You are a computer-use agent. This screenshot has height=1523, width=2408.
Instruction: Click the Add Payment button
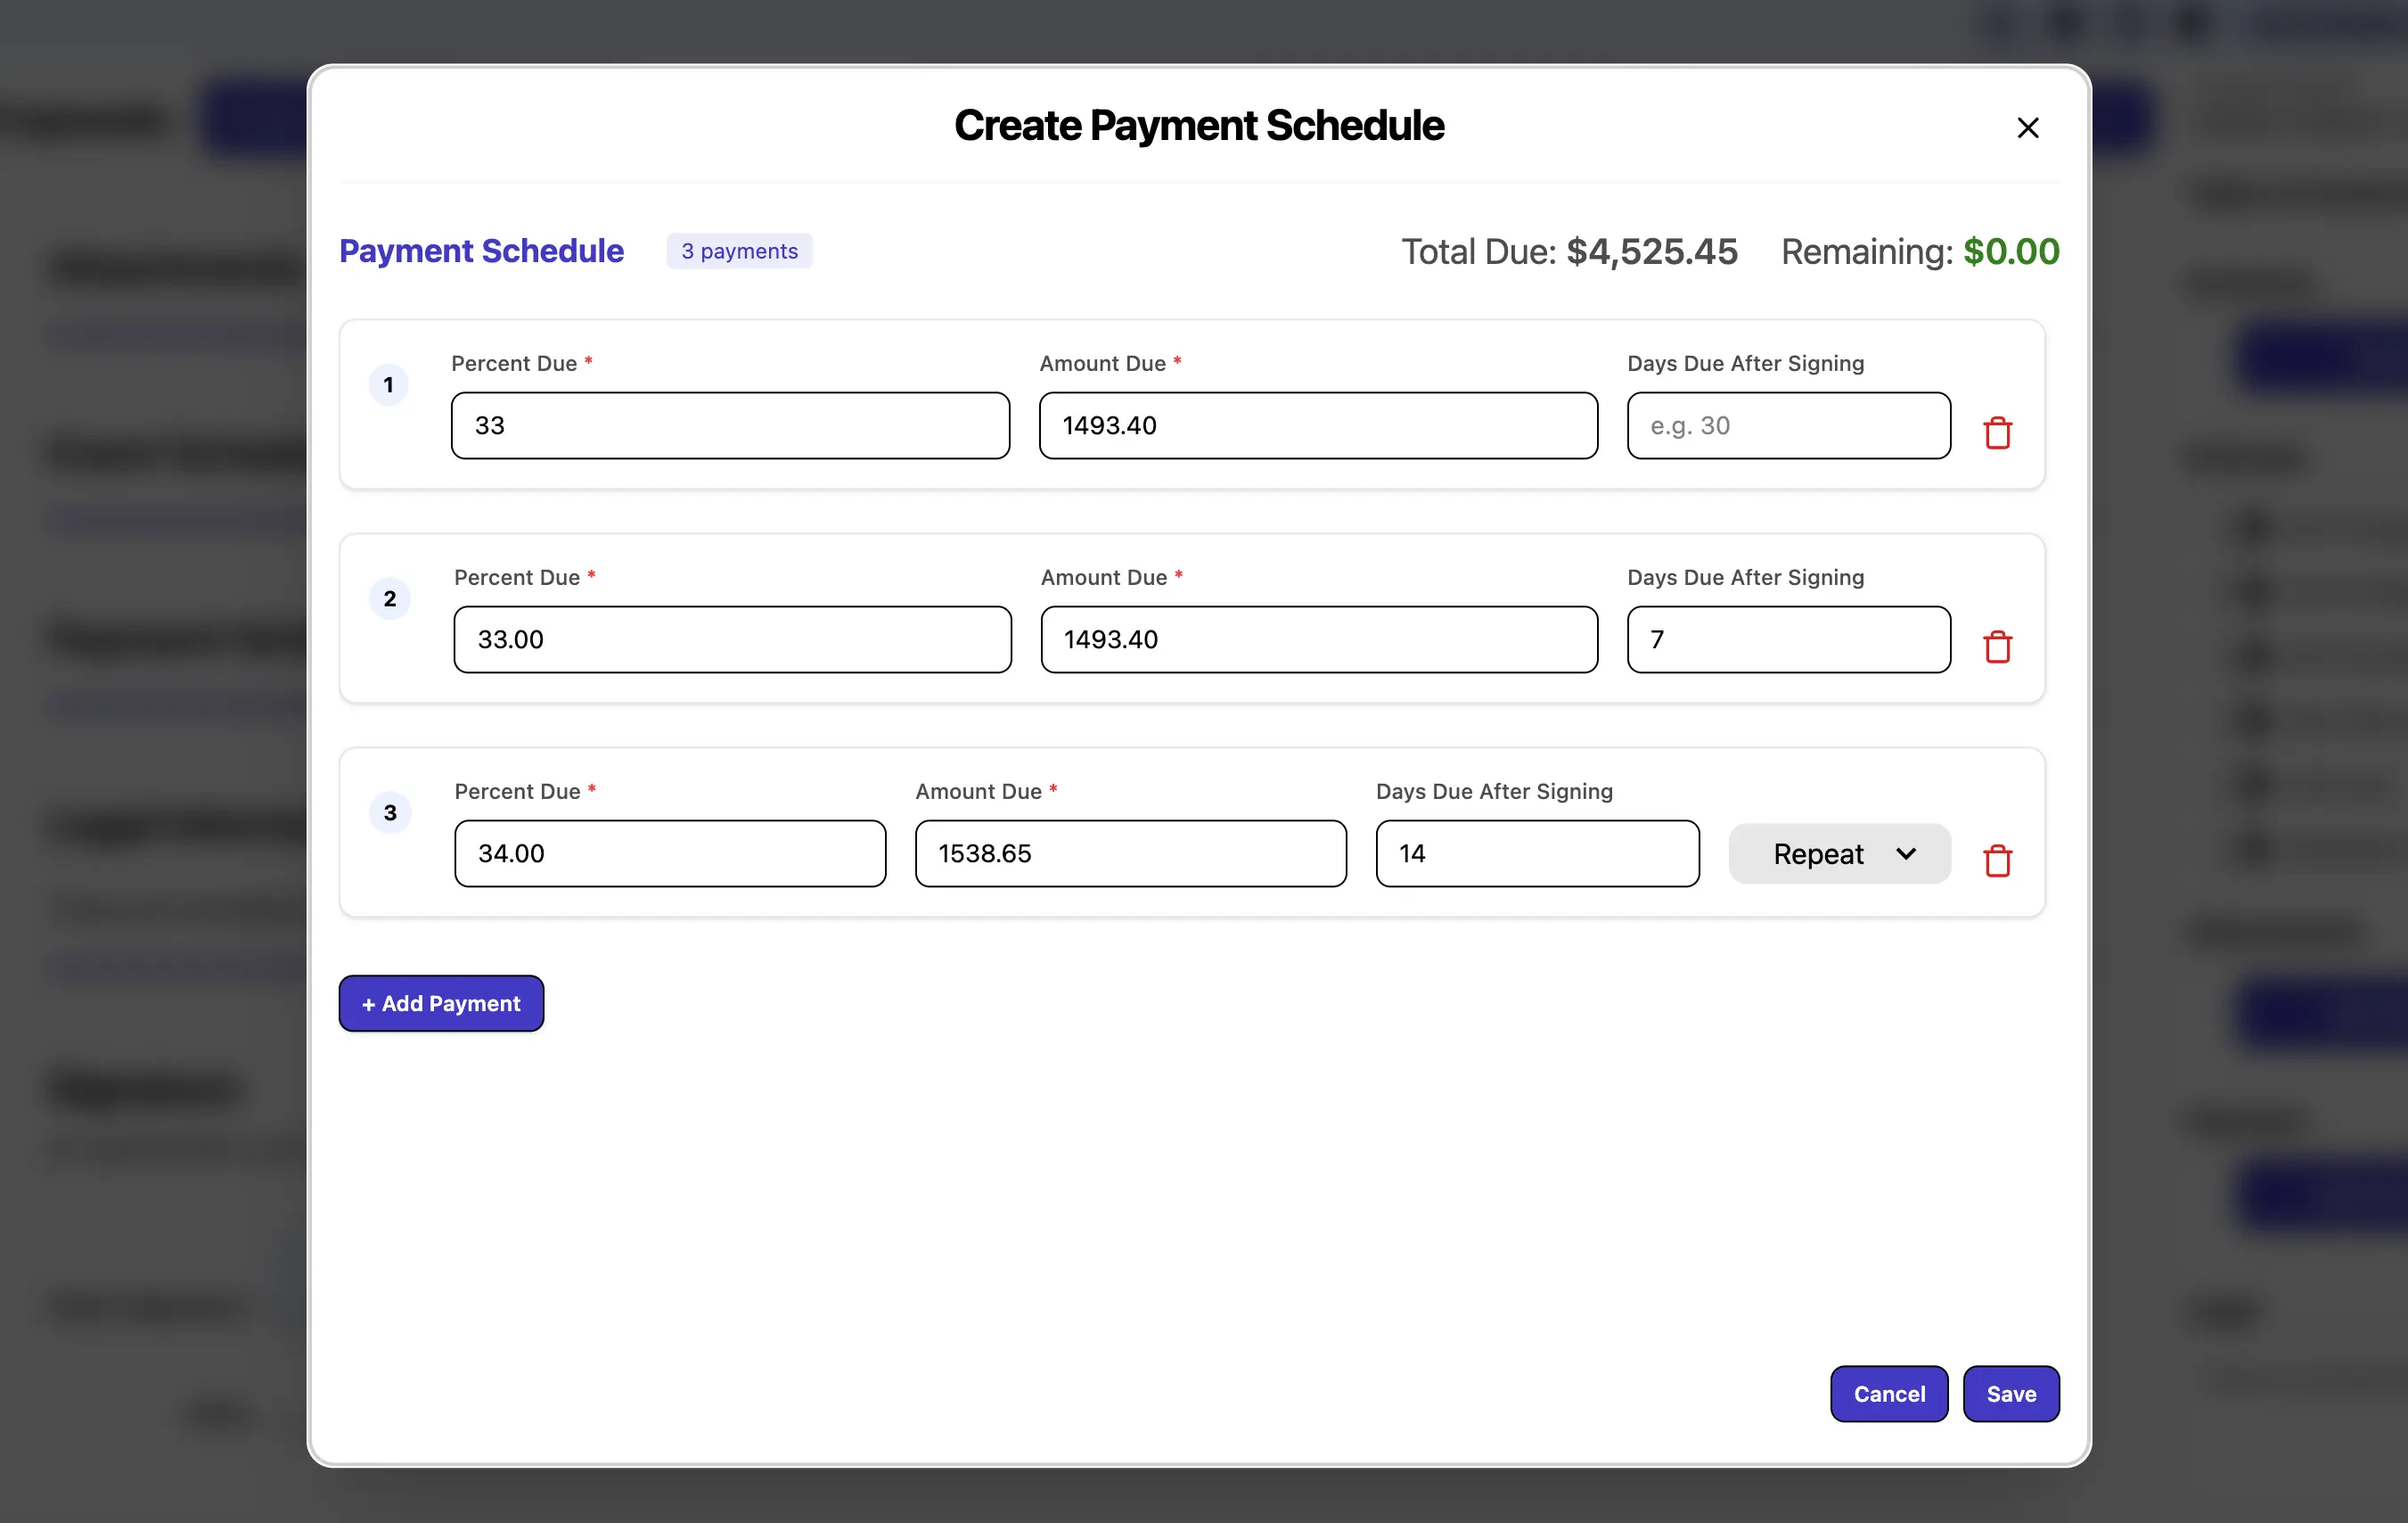[x=441, y=1002]
